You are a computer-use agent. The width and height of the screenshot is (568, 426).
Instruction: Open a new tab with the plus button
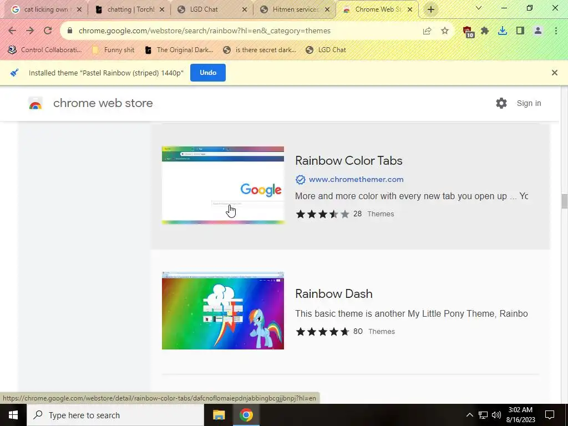[430, 9]
